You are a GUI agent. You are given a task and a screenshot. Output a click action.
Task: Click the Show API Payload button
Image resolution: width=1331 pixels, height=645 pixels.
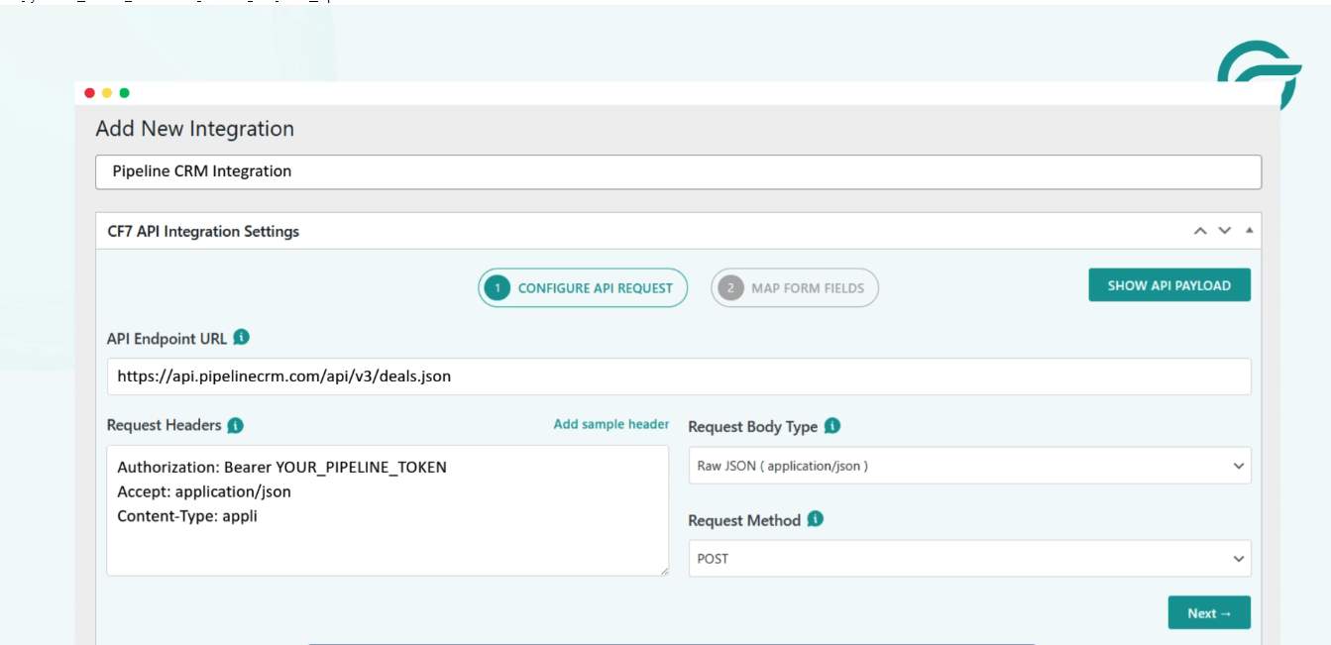tap(1170, 284)
